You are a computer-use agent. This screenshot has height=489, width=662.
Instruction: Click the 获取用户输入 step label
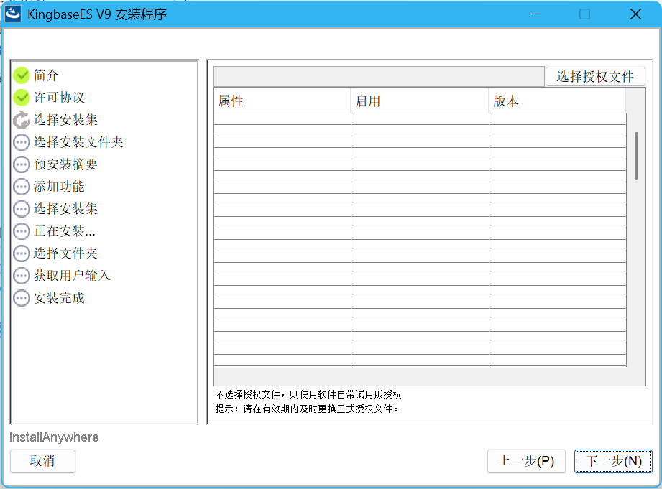[72, 276]
